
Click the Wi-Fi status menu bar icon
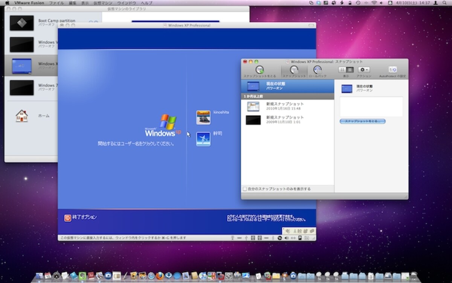tap(374, 3)
